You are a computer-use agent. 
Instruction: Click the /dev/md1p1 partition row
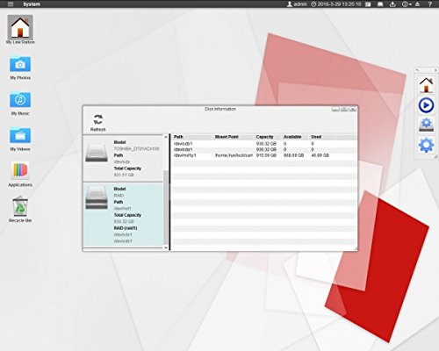264,155
